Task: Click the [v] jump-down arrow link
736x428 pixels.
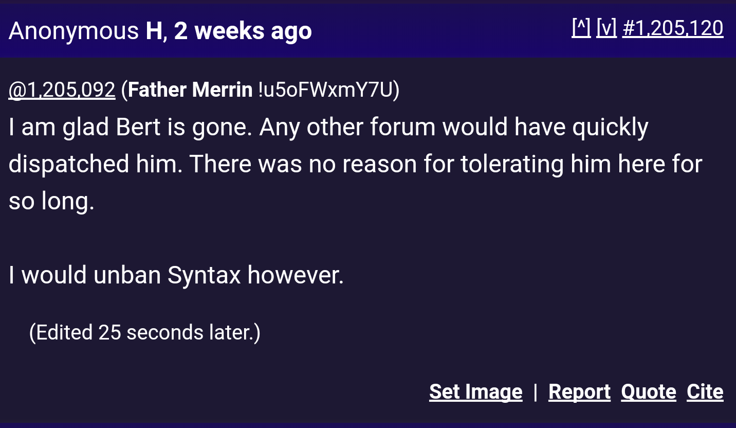Action: pyautogui.click(x=606, y=28)
